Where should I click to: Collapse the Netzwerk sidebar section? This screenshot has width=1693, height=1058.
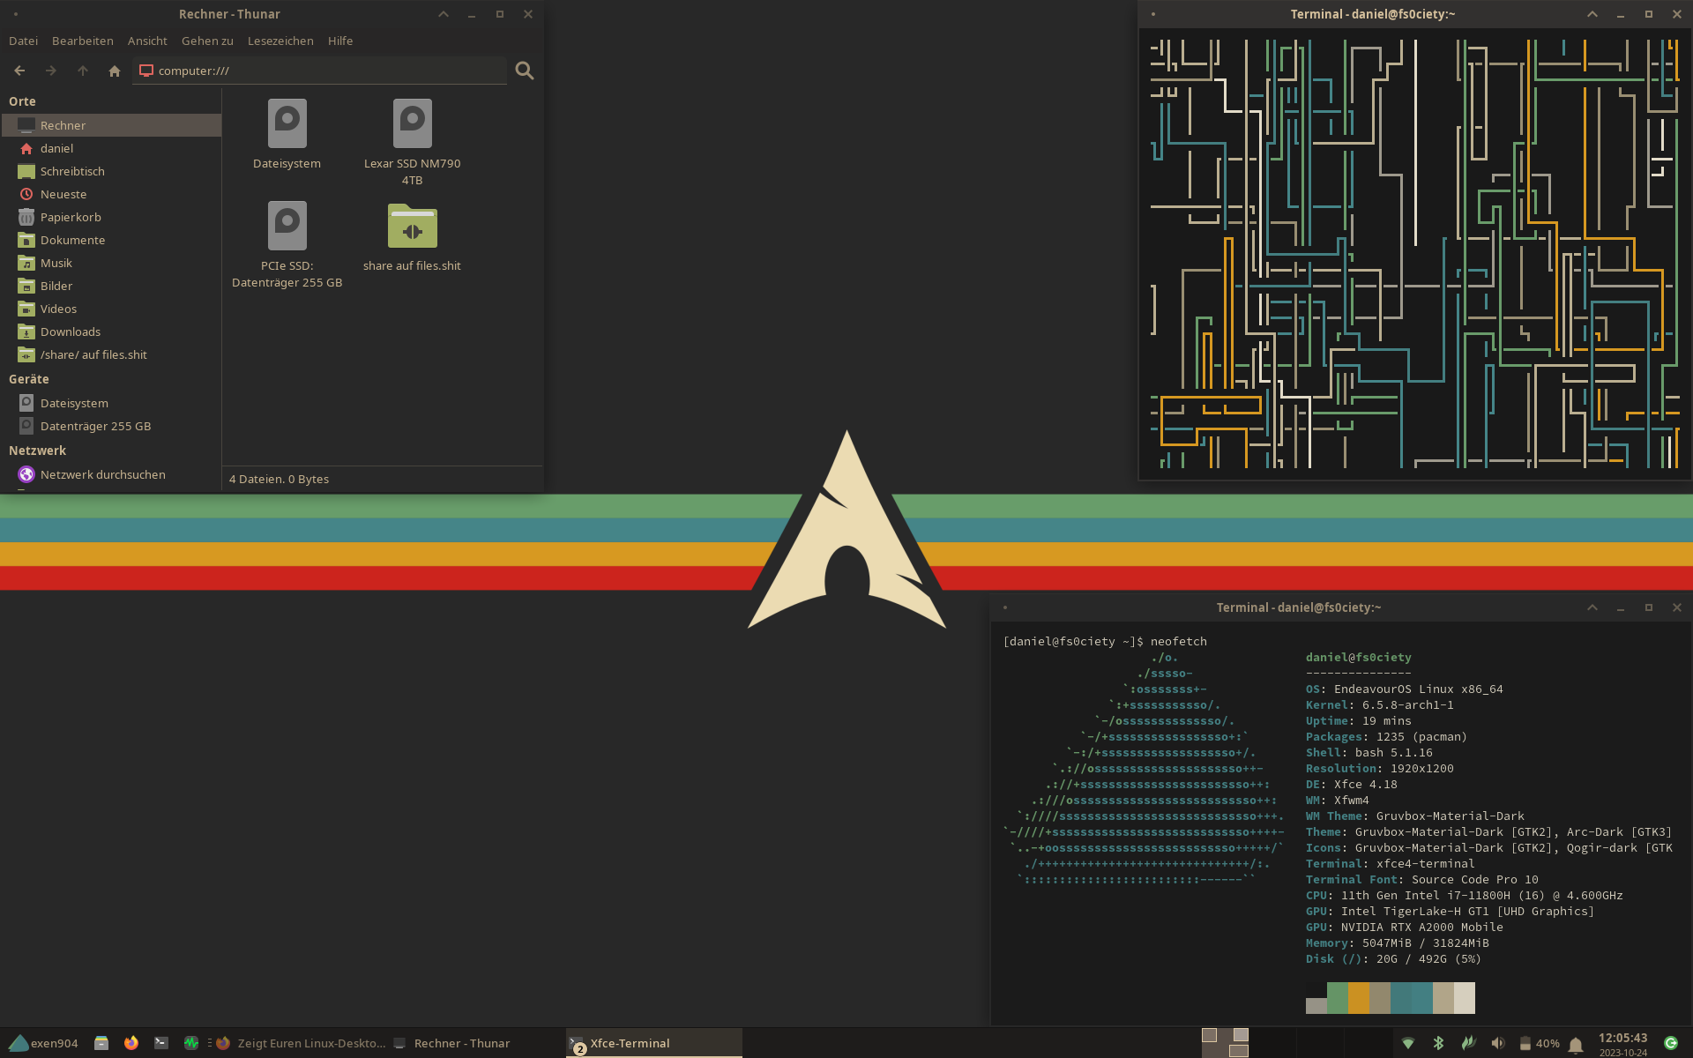pos(37,451)
